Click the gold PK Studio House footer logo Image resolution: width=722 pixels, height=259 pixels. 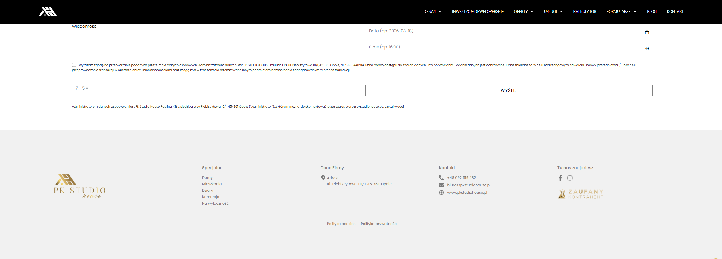pyautogui.click(x=80, y=186)
